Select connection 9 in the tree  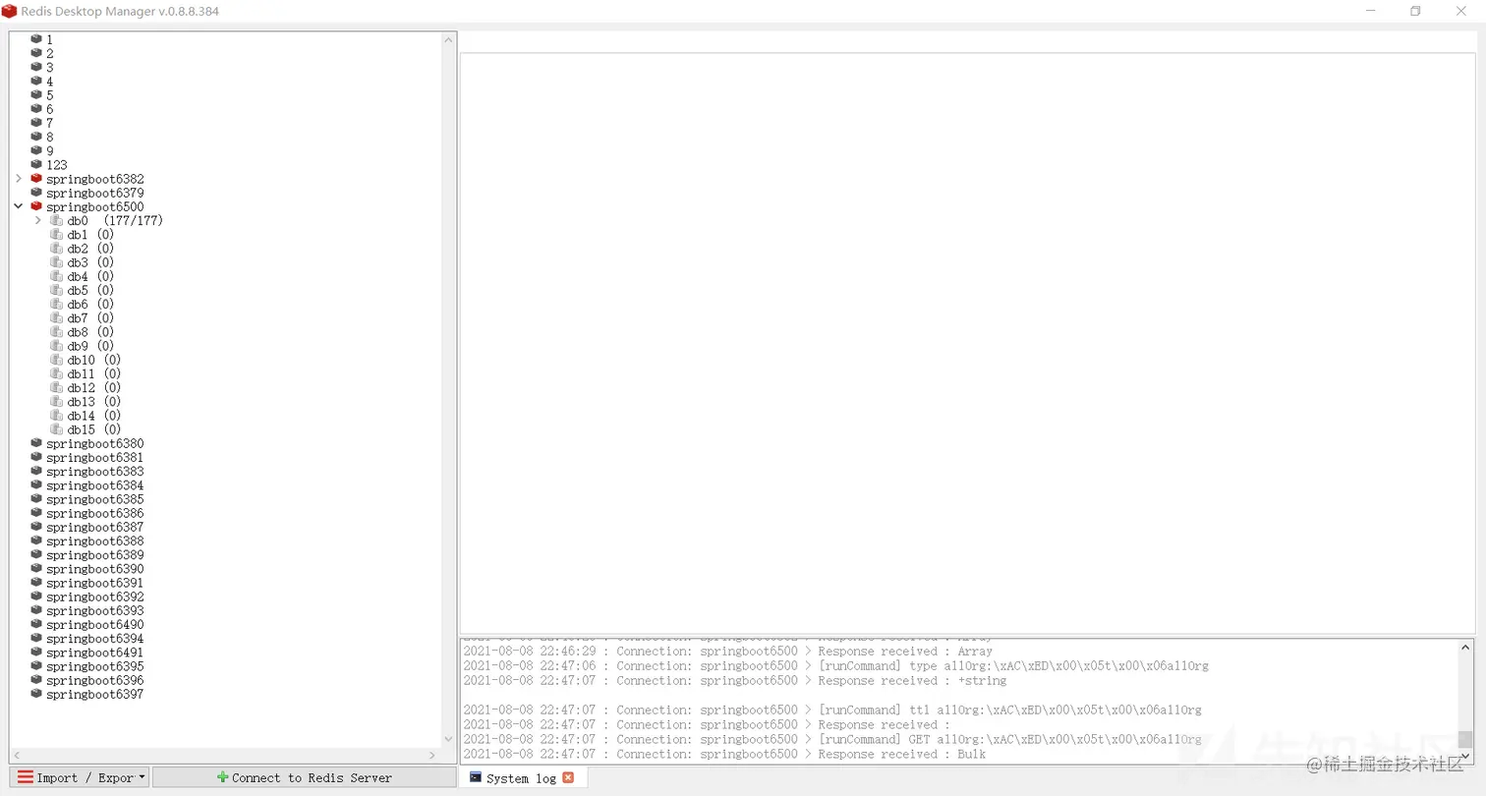49,150
